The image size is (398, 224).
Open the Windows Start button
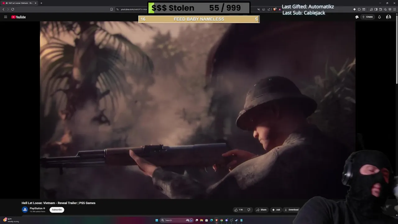pyautogui.click(x=157, y=220)
